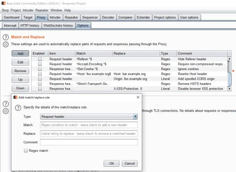Click the orange arrow at table right edge

coord(234,71)
